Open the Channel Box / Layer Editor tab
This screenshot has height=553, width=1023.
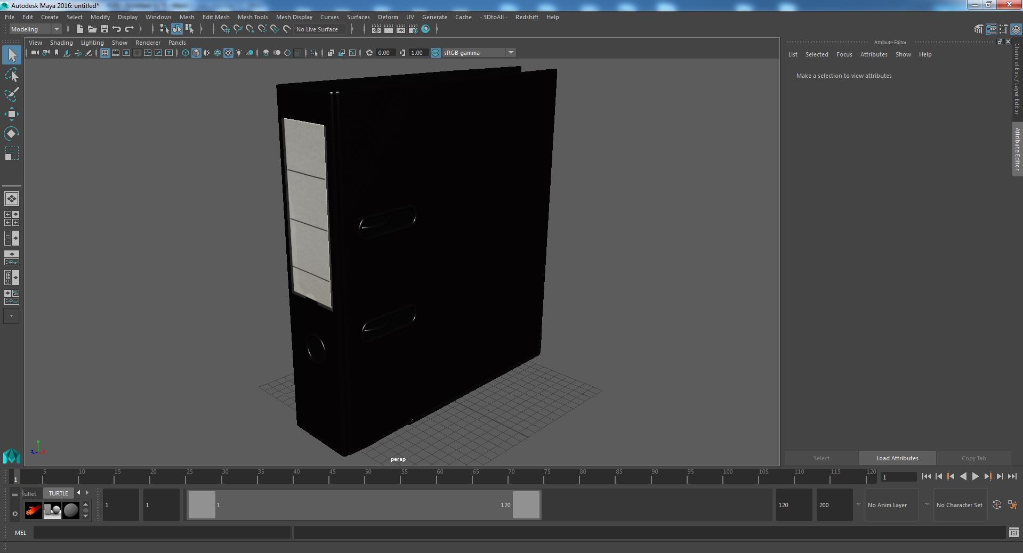point(1017,79)
